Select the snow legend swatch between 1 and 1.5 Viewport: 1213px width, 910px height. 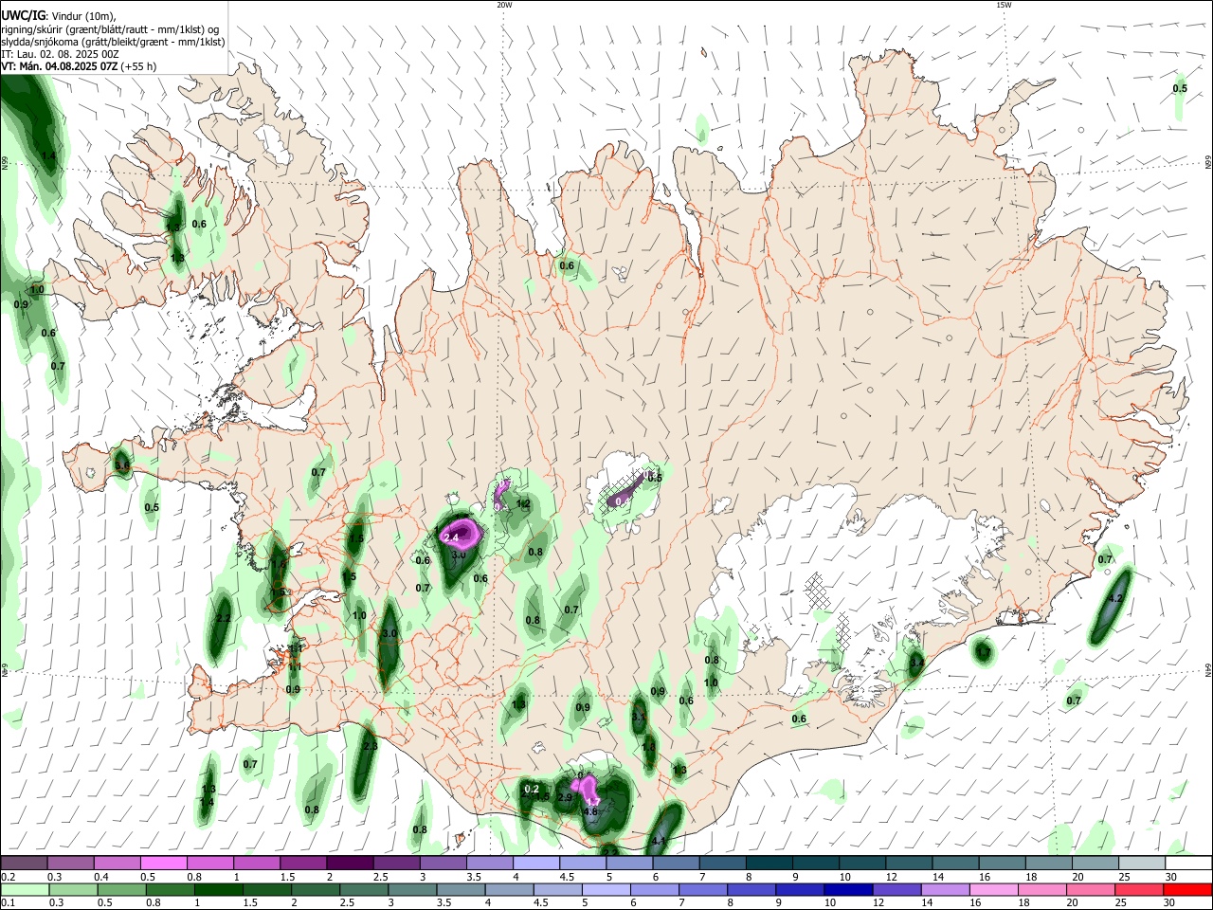pos(257,864)
